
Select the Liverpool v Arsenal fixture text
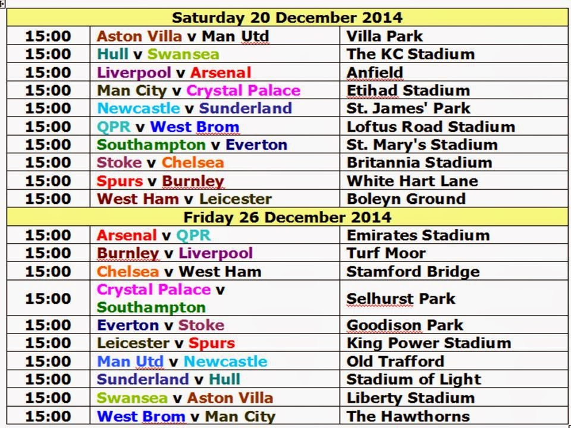point(174,72)
